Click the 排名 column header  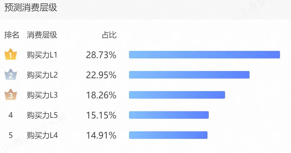12,35
